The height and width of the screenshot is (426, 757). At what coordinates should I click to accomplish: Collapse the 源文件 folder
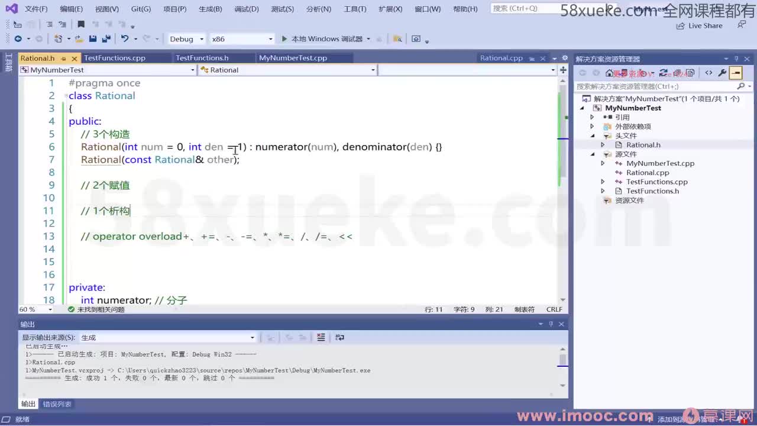592,154
